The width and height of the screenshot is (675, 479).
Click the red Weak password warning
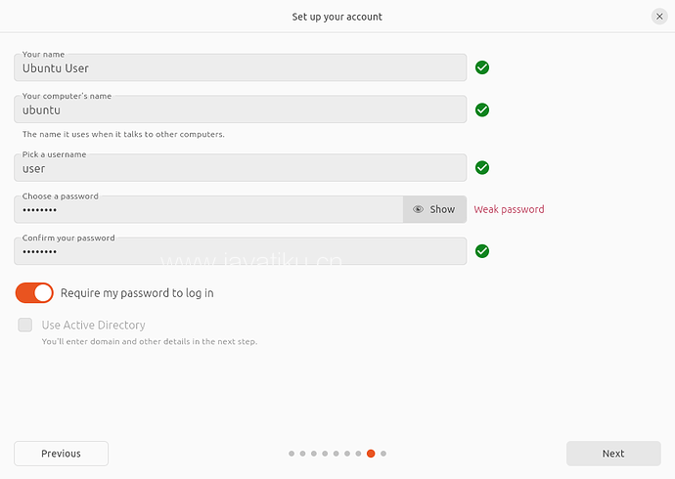[x=509, y=209]
